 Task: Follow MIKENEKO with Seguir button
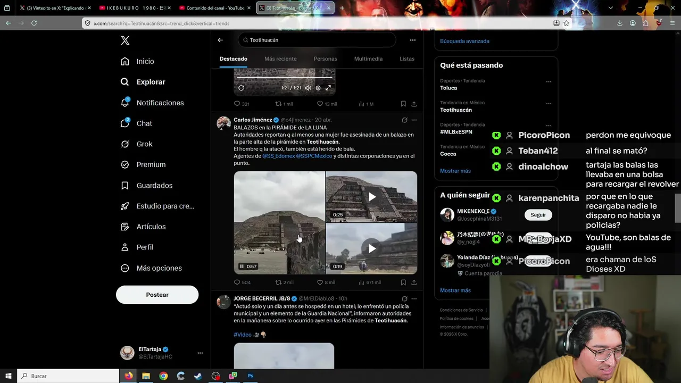(538, 215)
